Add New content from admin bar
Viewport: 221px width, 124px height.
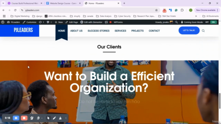coord(59,22)
